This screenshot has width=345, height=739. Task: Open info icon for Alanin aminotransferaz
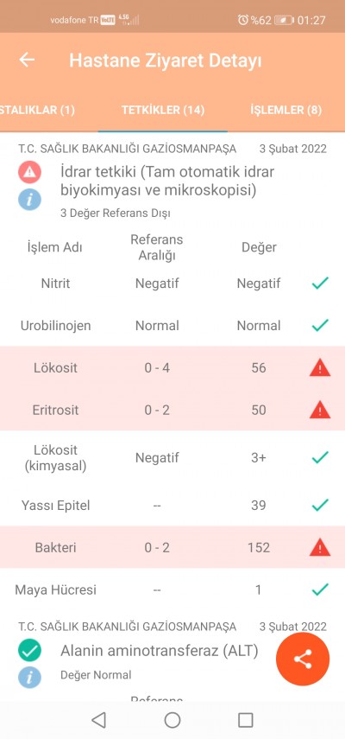point(29,678)
